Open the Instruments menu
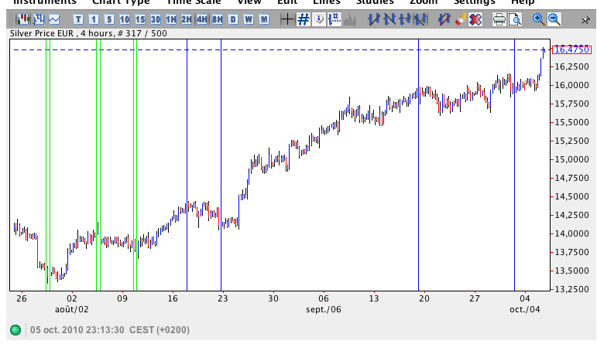The height and width of the screenshot is (344, 597). tap(45, 2)
